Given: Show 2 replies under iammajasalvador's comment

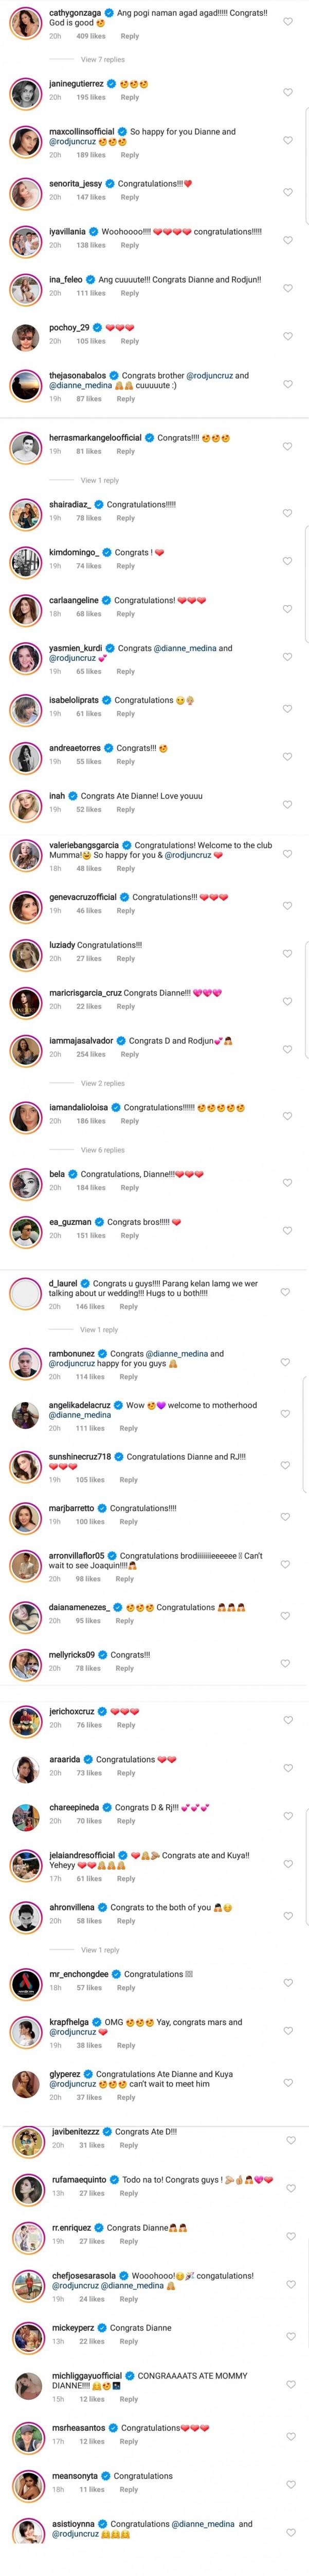Looking at the screenshot, I should tap(103, 1083).
